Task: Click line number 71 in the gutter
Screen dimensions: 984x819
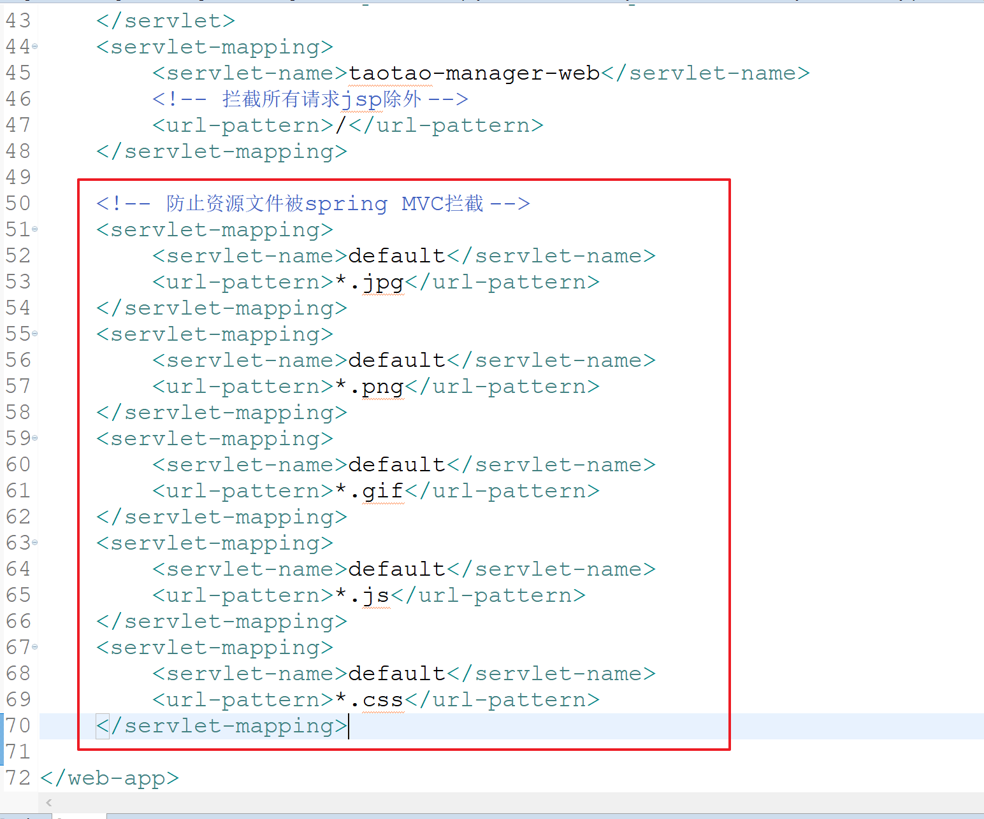Action: coord(18,752)
